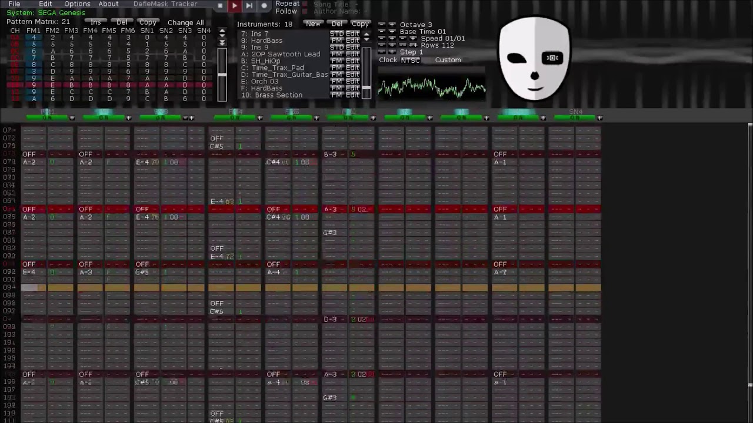Expand FM6 channel effect columns with plus
This screenshot has height=423, width=753.
[373, 118]
